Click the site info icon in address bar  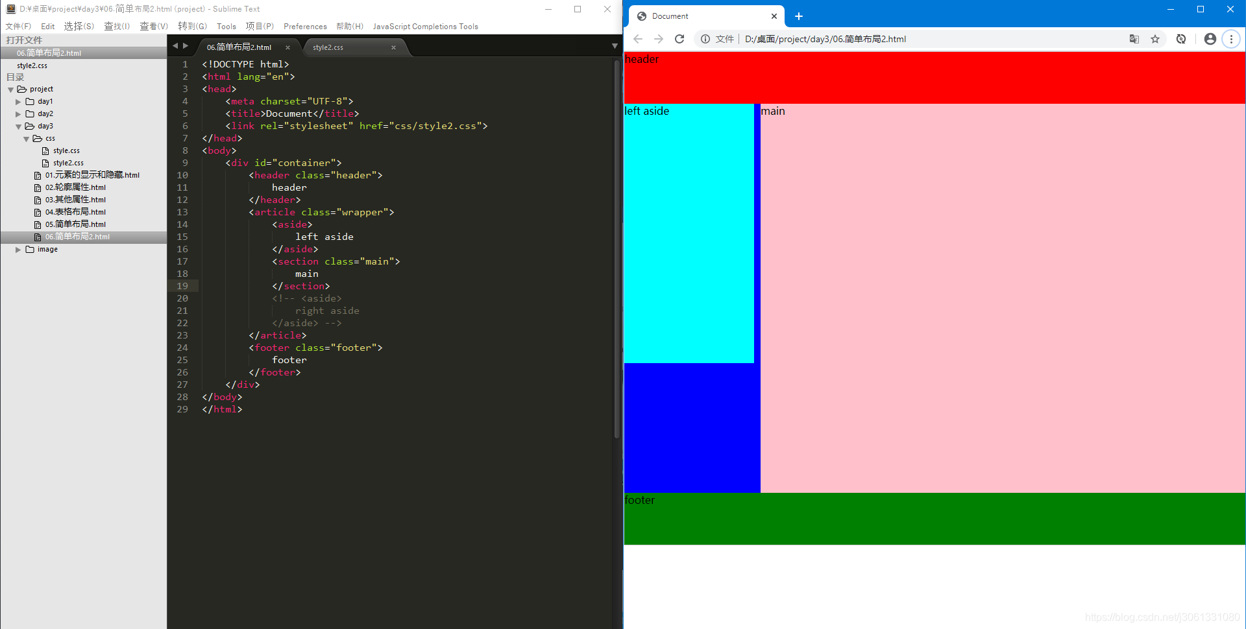[x=705, y=39]
